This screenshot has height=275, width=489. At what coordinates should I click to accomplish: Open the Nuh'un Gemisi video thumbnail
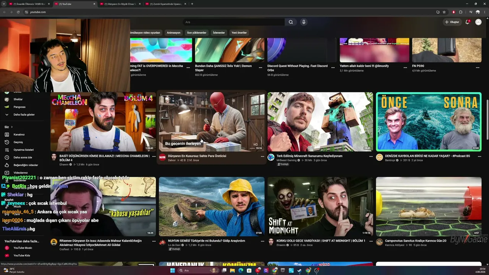212,207
